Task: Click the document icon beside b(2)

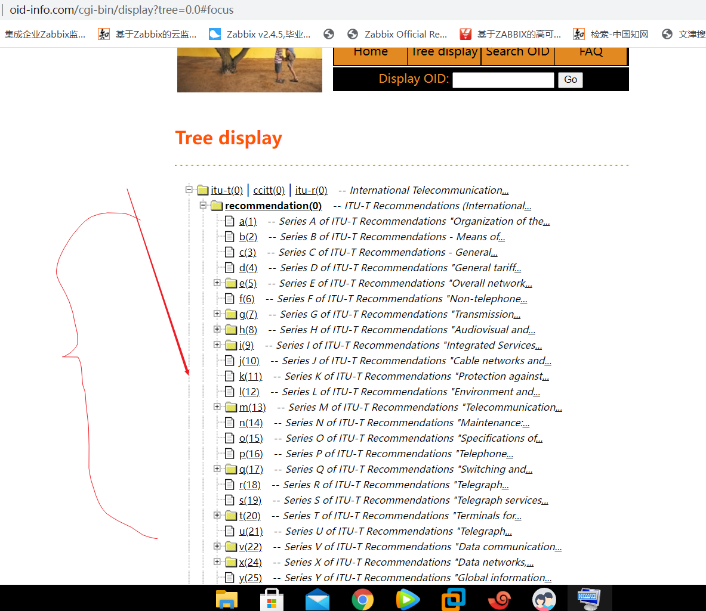Action: click(x=230, y=237)
